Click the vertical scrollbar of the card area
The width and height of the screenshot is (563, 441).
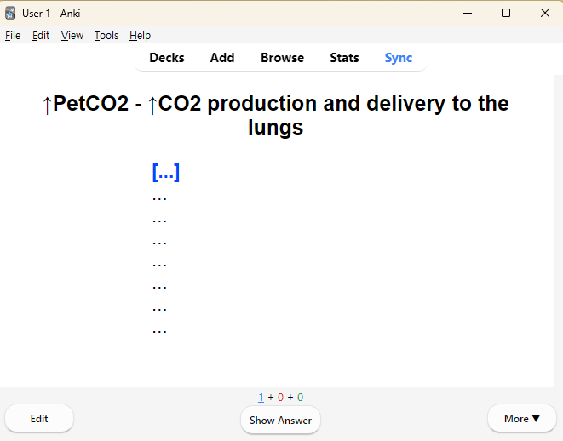(559, 231)
